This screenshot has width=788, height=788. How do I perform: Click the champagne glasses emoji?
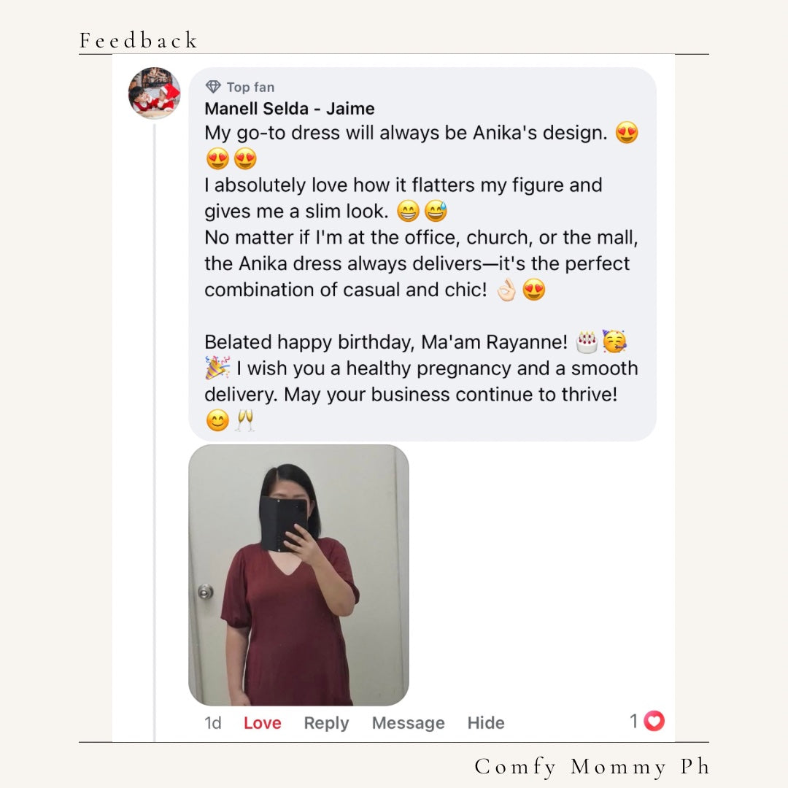pyautogui.click(x=244, y=420)
